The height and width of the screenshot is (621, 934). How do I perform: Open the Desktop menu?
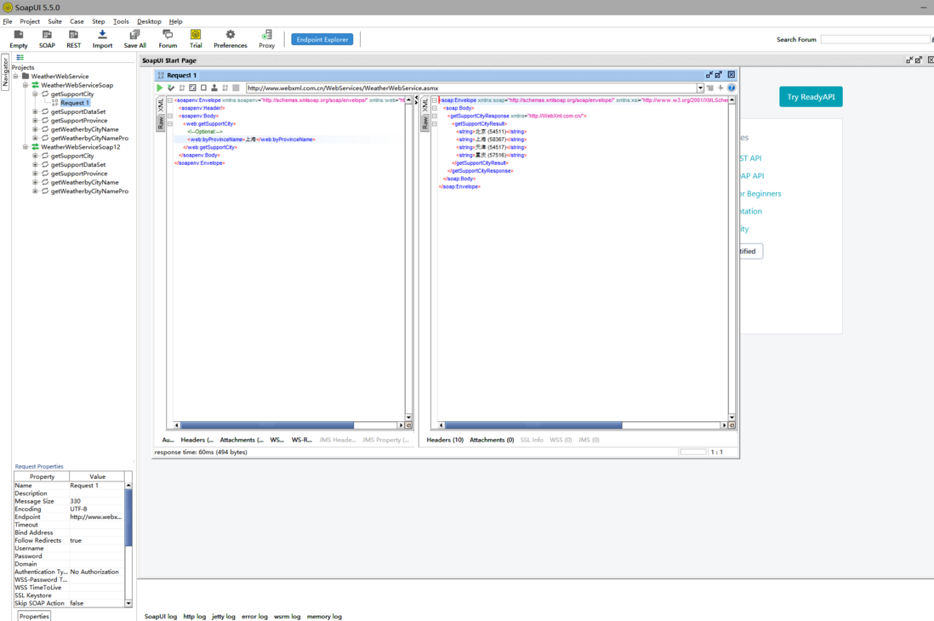click(x=149, y=21)
